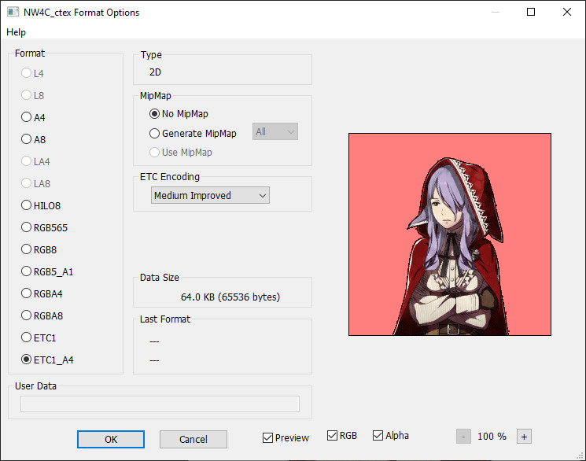Click the texture preview image

(450, 234)
